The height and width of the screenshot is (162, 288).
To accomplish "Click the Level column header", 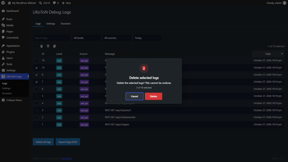I will (x=59, y=54).
